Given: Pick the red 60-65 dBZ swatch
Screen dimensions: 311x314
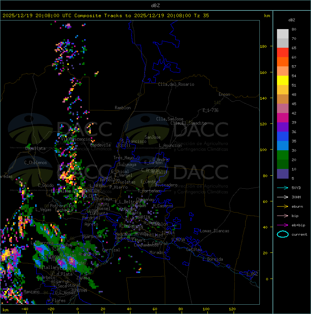Looking at the screenshot, I should [283, 53].
